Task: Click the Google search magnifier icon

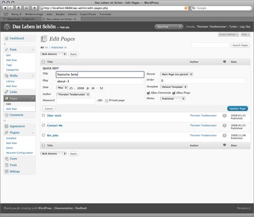Action: click(194, 8)
